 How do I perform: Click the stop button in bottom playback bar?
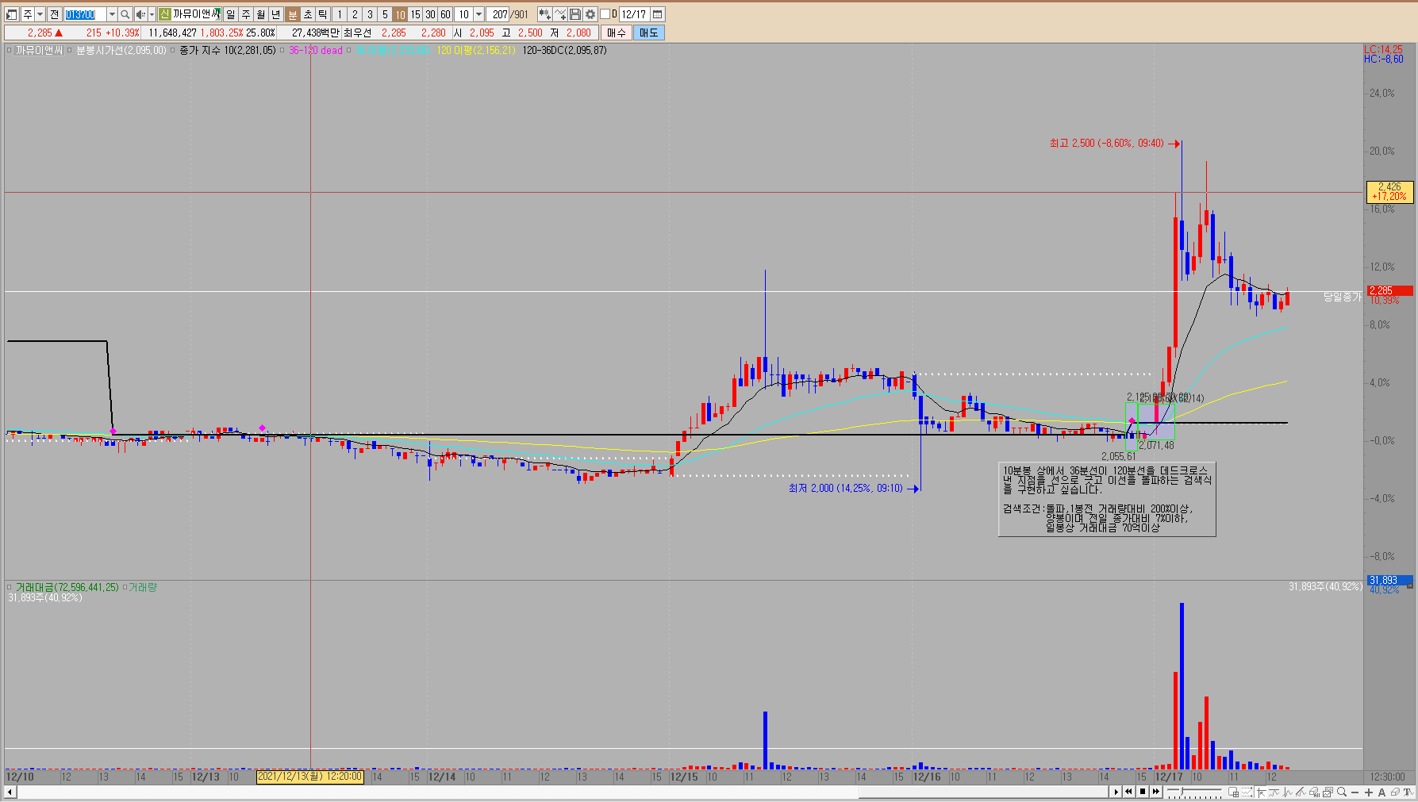pos(1143,792)
